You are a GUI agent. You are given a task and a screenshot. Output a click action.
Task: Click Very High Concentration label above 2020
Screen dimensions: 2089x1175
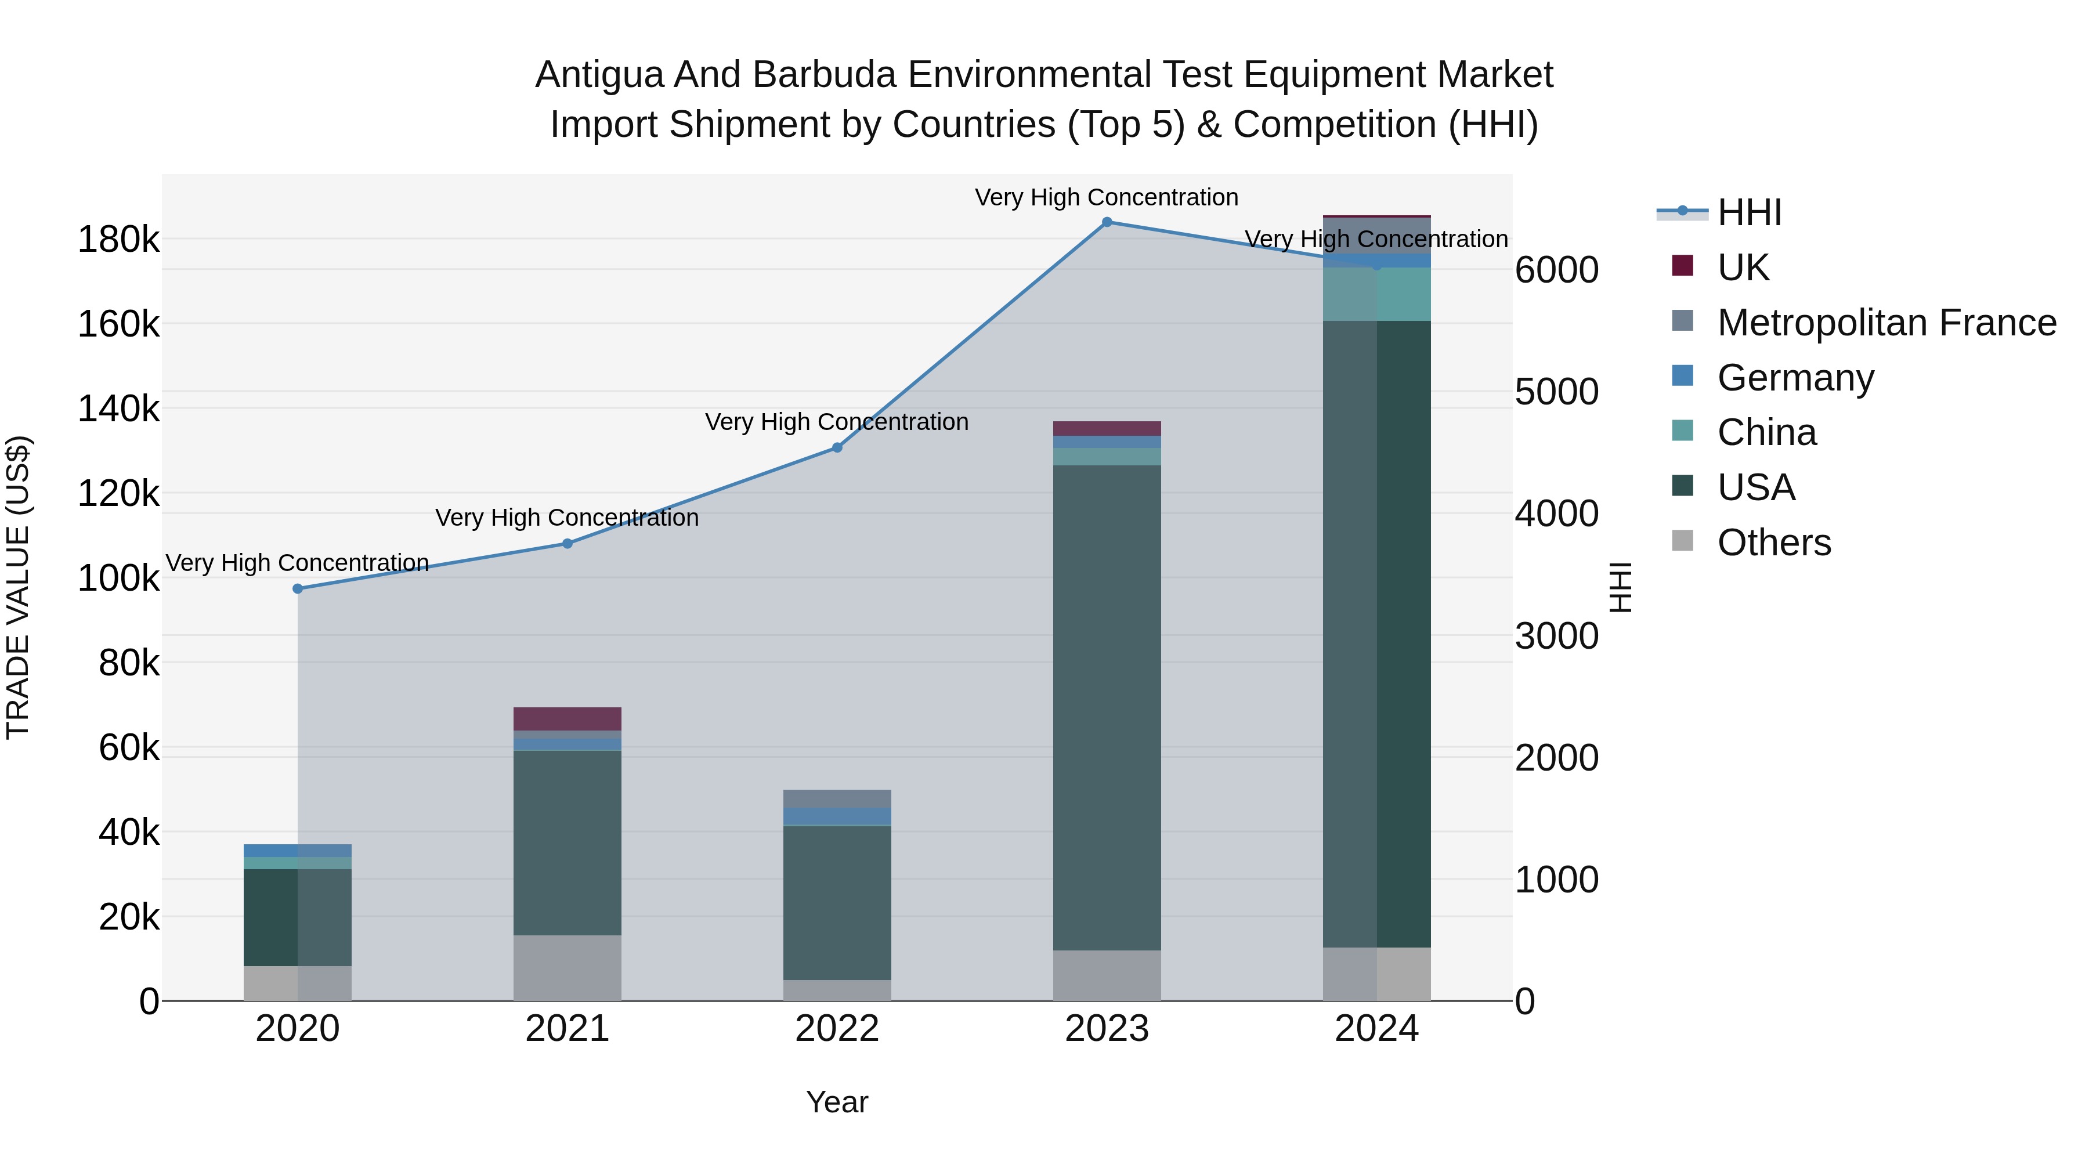[298, 563]
